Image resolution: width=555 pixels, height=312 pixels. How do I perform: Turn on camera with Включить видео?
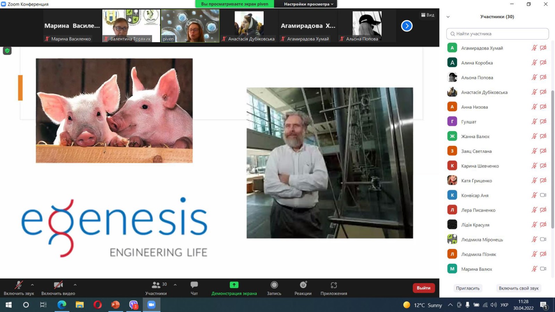[58, 288]
